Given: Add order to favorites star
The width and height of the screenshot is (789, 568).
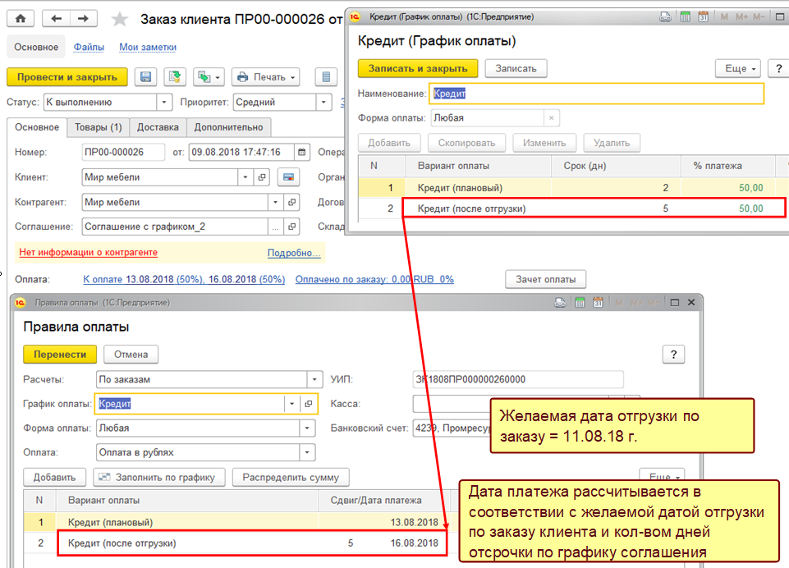Looking at the screenshot, I should click(120, 19).
